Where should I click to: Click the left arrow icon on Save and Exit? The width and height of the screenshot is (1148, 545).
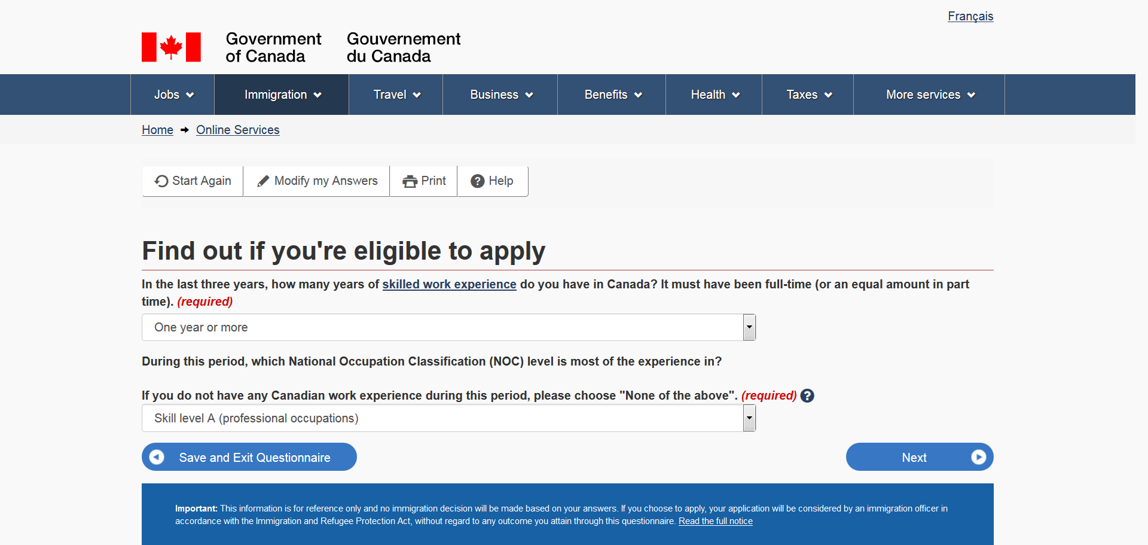click(x=157, y=457)
